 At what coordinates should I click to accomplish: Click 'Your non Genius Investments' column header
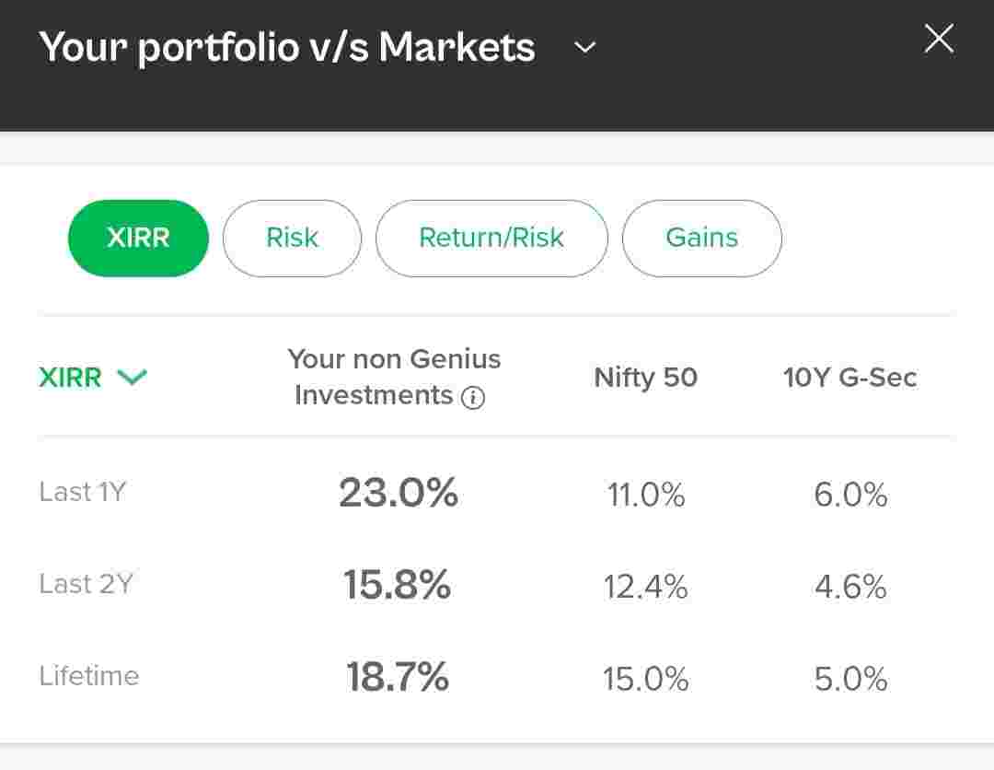[394, 376]
